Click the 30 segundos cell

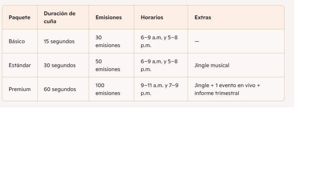pos(60,66)
